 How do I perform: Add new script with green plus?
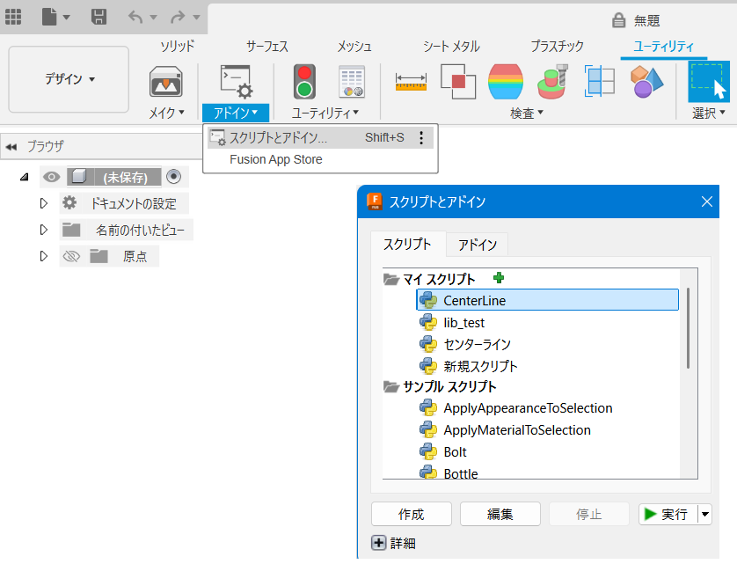499,278
